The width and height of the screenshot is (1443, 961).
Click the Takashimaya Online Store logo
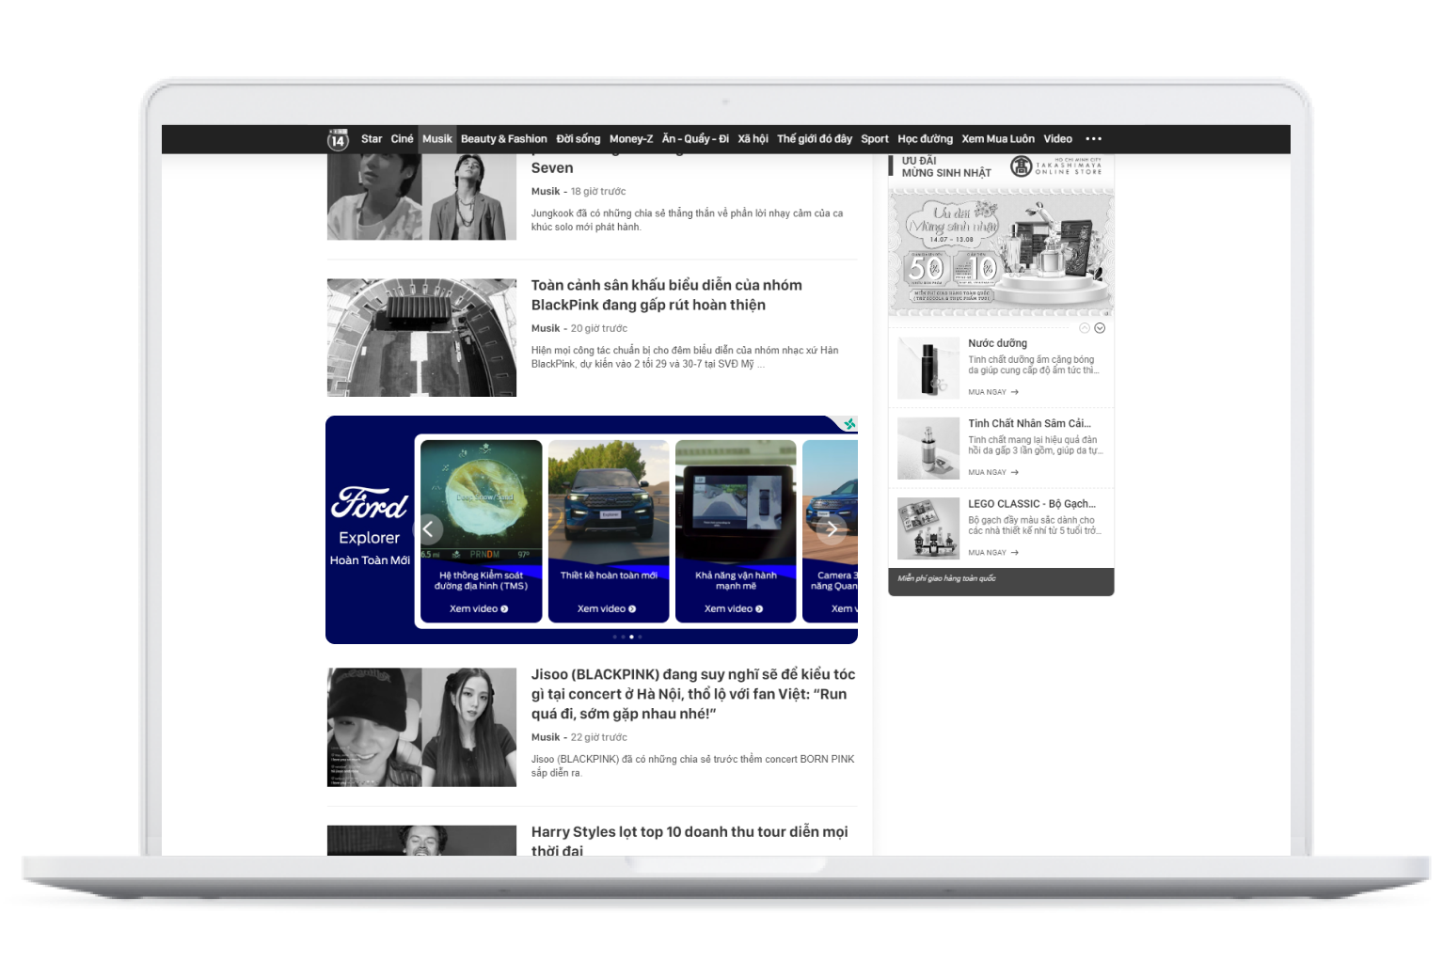(1055, 166)
